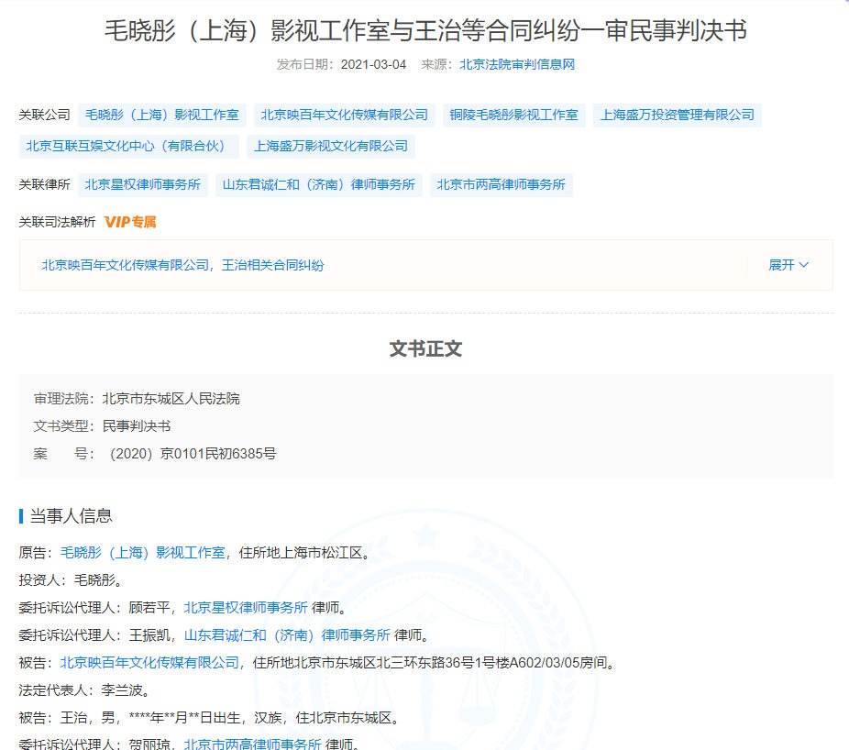This screenshot has width=849, height=750.
Task: Click the court name 北京市东城区人民法院
Action: tap(171, 399)
